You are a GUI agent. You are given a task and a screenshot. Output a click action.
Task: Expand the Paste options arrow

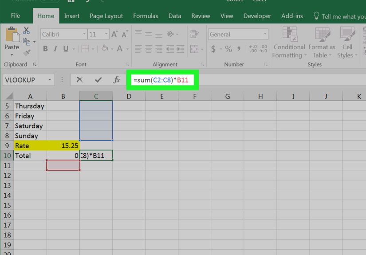pos(12,55)
